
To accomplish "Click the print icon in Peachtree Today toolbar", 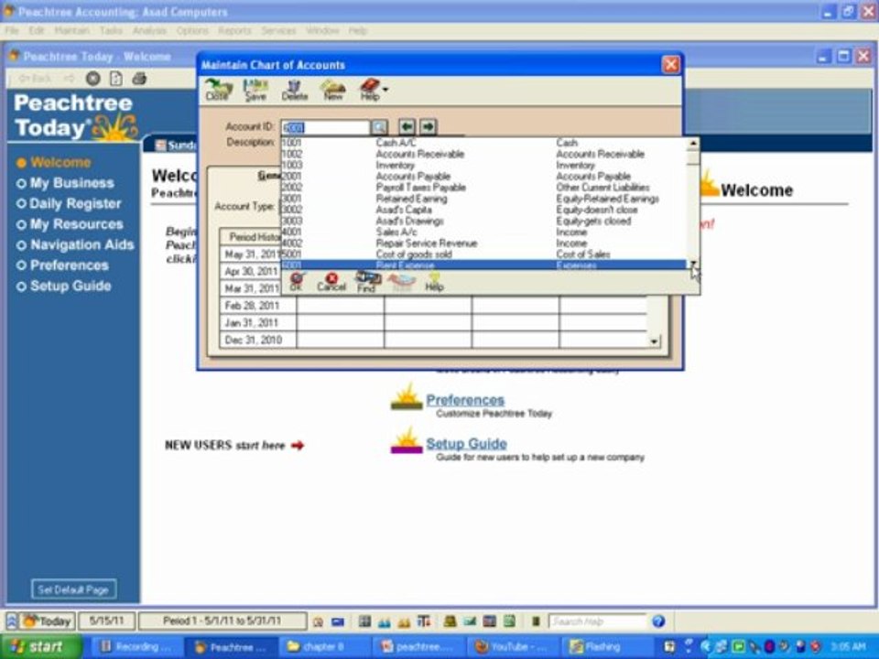I will [139, 79].
